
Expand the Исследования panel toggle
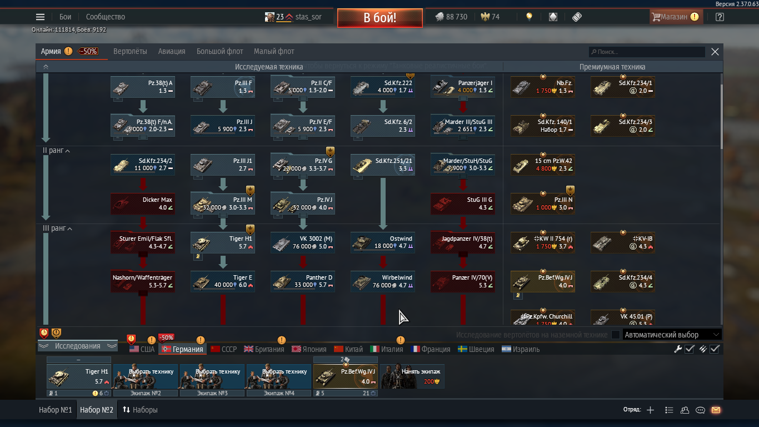tap(78, 346)
